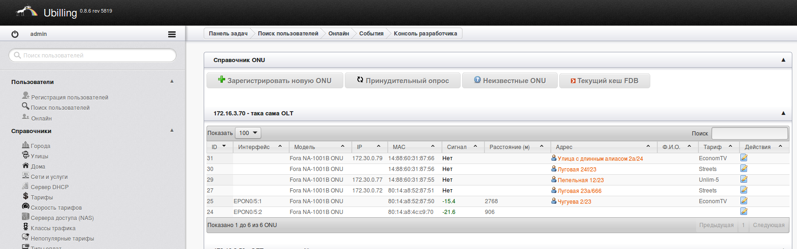Click the table Поиск input field

tap(749, 133)
